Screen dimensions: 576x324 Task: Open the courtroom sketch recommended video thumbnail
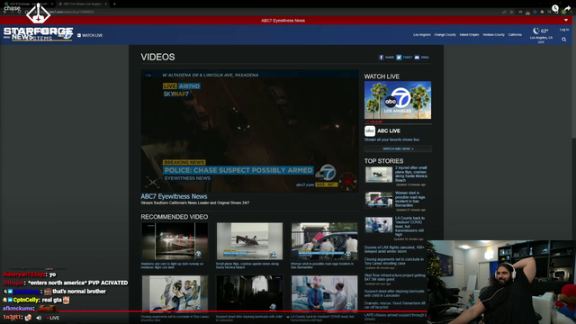point(175,293)
